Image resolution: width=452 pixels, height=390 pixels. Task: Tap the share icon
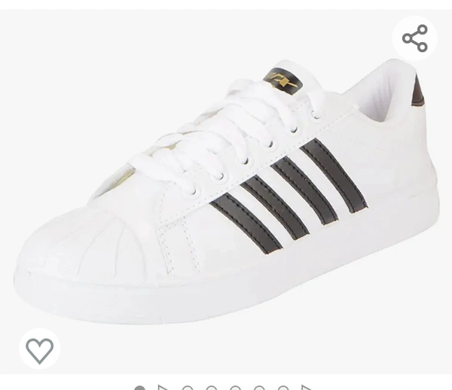click(415, 38)
